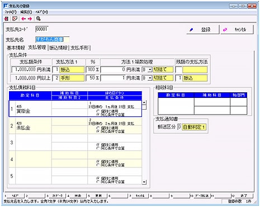Switch to the 支払手形 tab
Viewport: 260px width, 207px height.
pos(80,48)
